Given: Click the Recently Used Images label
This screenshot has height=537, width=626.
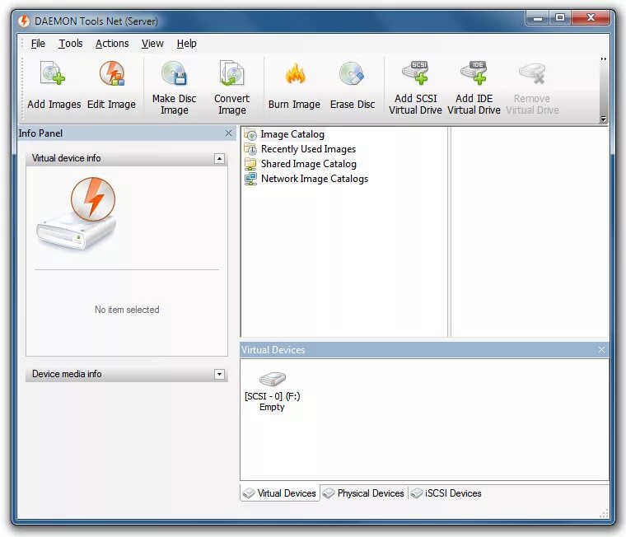Looking at the screenshot, I should tap(308, 149).
